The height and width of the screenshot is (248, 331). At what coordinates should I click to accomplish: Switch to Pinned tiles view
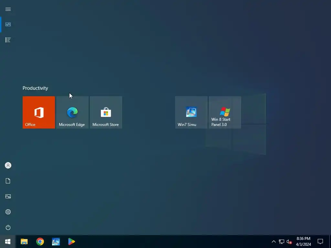click(x=8, y=25)
